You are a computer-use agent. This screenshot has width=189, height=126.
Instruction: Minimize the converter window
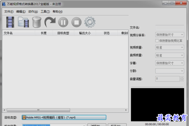166,3
